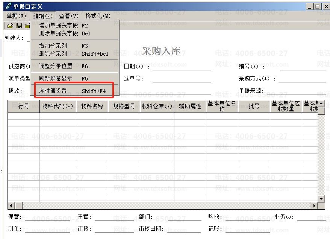This screenshot has height=239, width=330.
Task: Select the 行号 column header
Action: [x=24, y=106]
